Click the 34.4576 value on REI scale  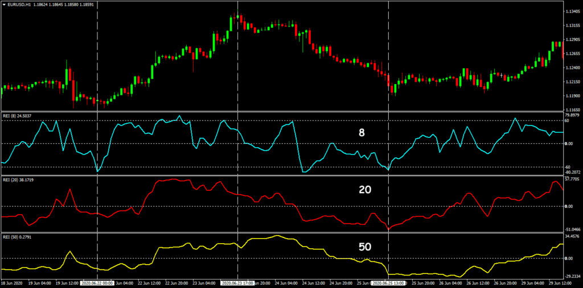[x=572, y=236]
